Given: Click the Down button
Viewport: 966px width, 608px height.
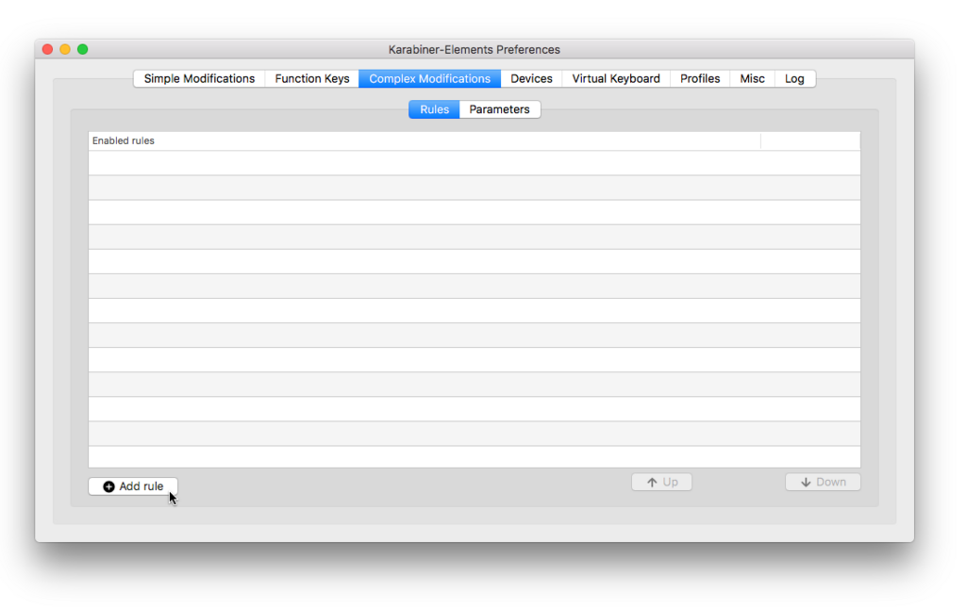Looking at the screenshot, I should point(823,482).
